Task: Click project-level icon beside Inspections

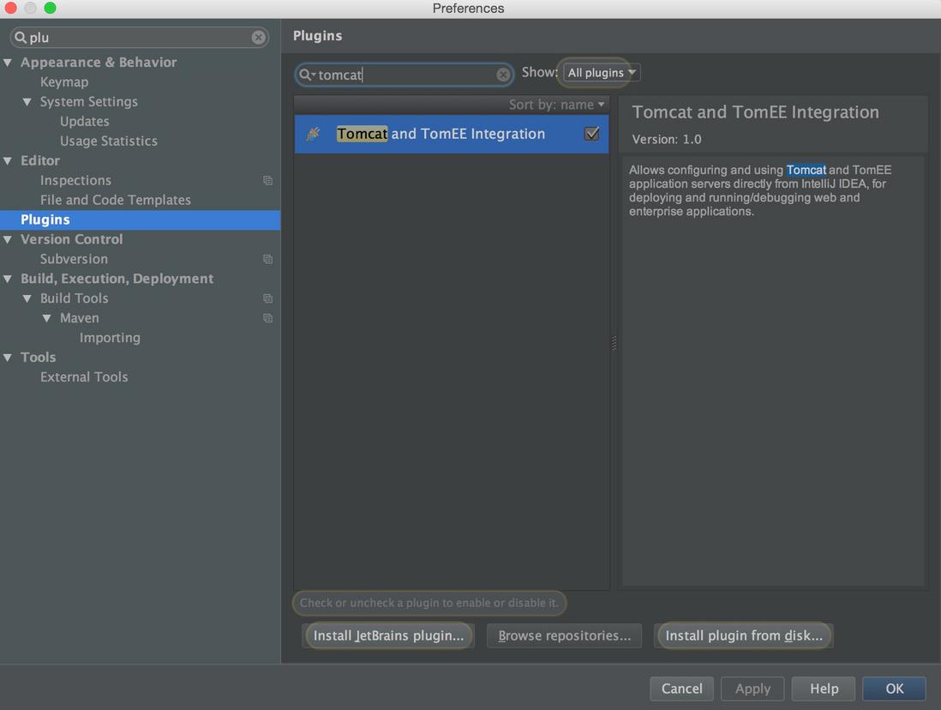Action: (267, 180)
